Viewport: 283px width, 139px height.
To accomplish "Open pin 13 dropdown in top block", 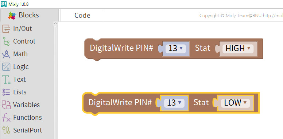I will [176, 48].
